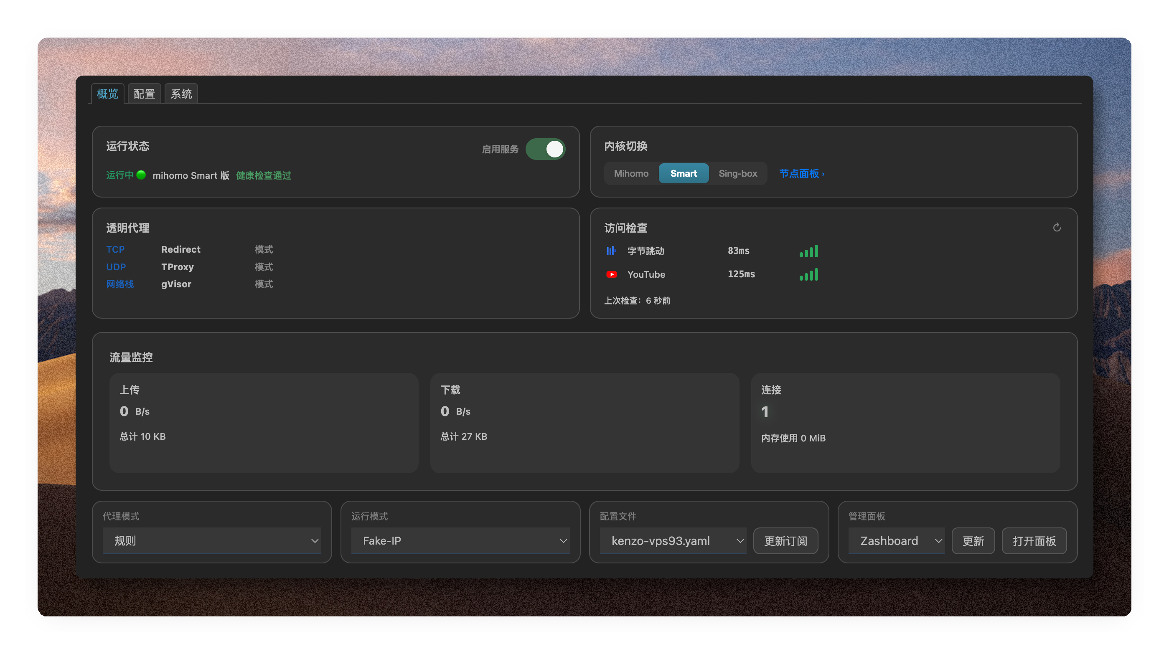The width and height of the screenshot is (1169, 654).
Task: Expand the Zashboard panel dropdown
Action: click(896, 541)
